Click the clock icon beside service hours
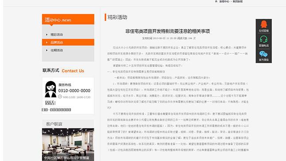The width and height of the screenshot is (286, 161). coord(60,97)
